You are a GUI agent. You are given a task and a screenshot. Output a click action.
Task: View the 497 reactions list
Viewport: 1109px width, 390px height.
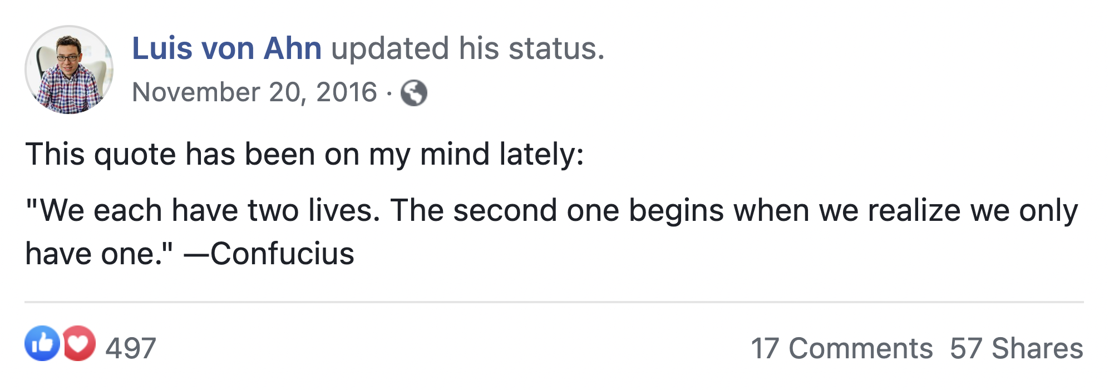tap(131, 349)
